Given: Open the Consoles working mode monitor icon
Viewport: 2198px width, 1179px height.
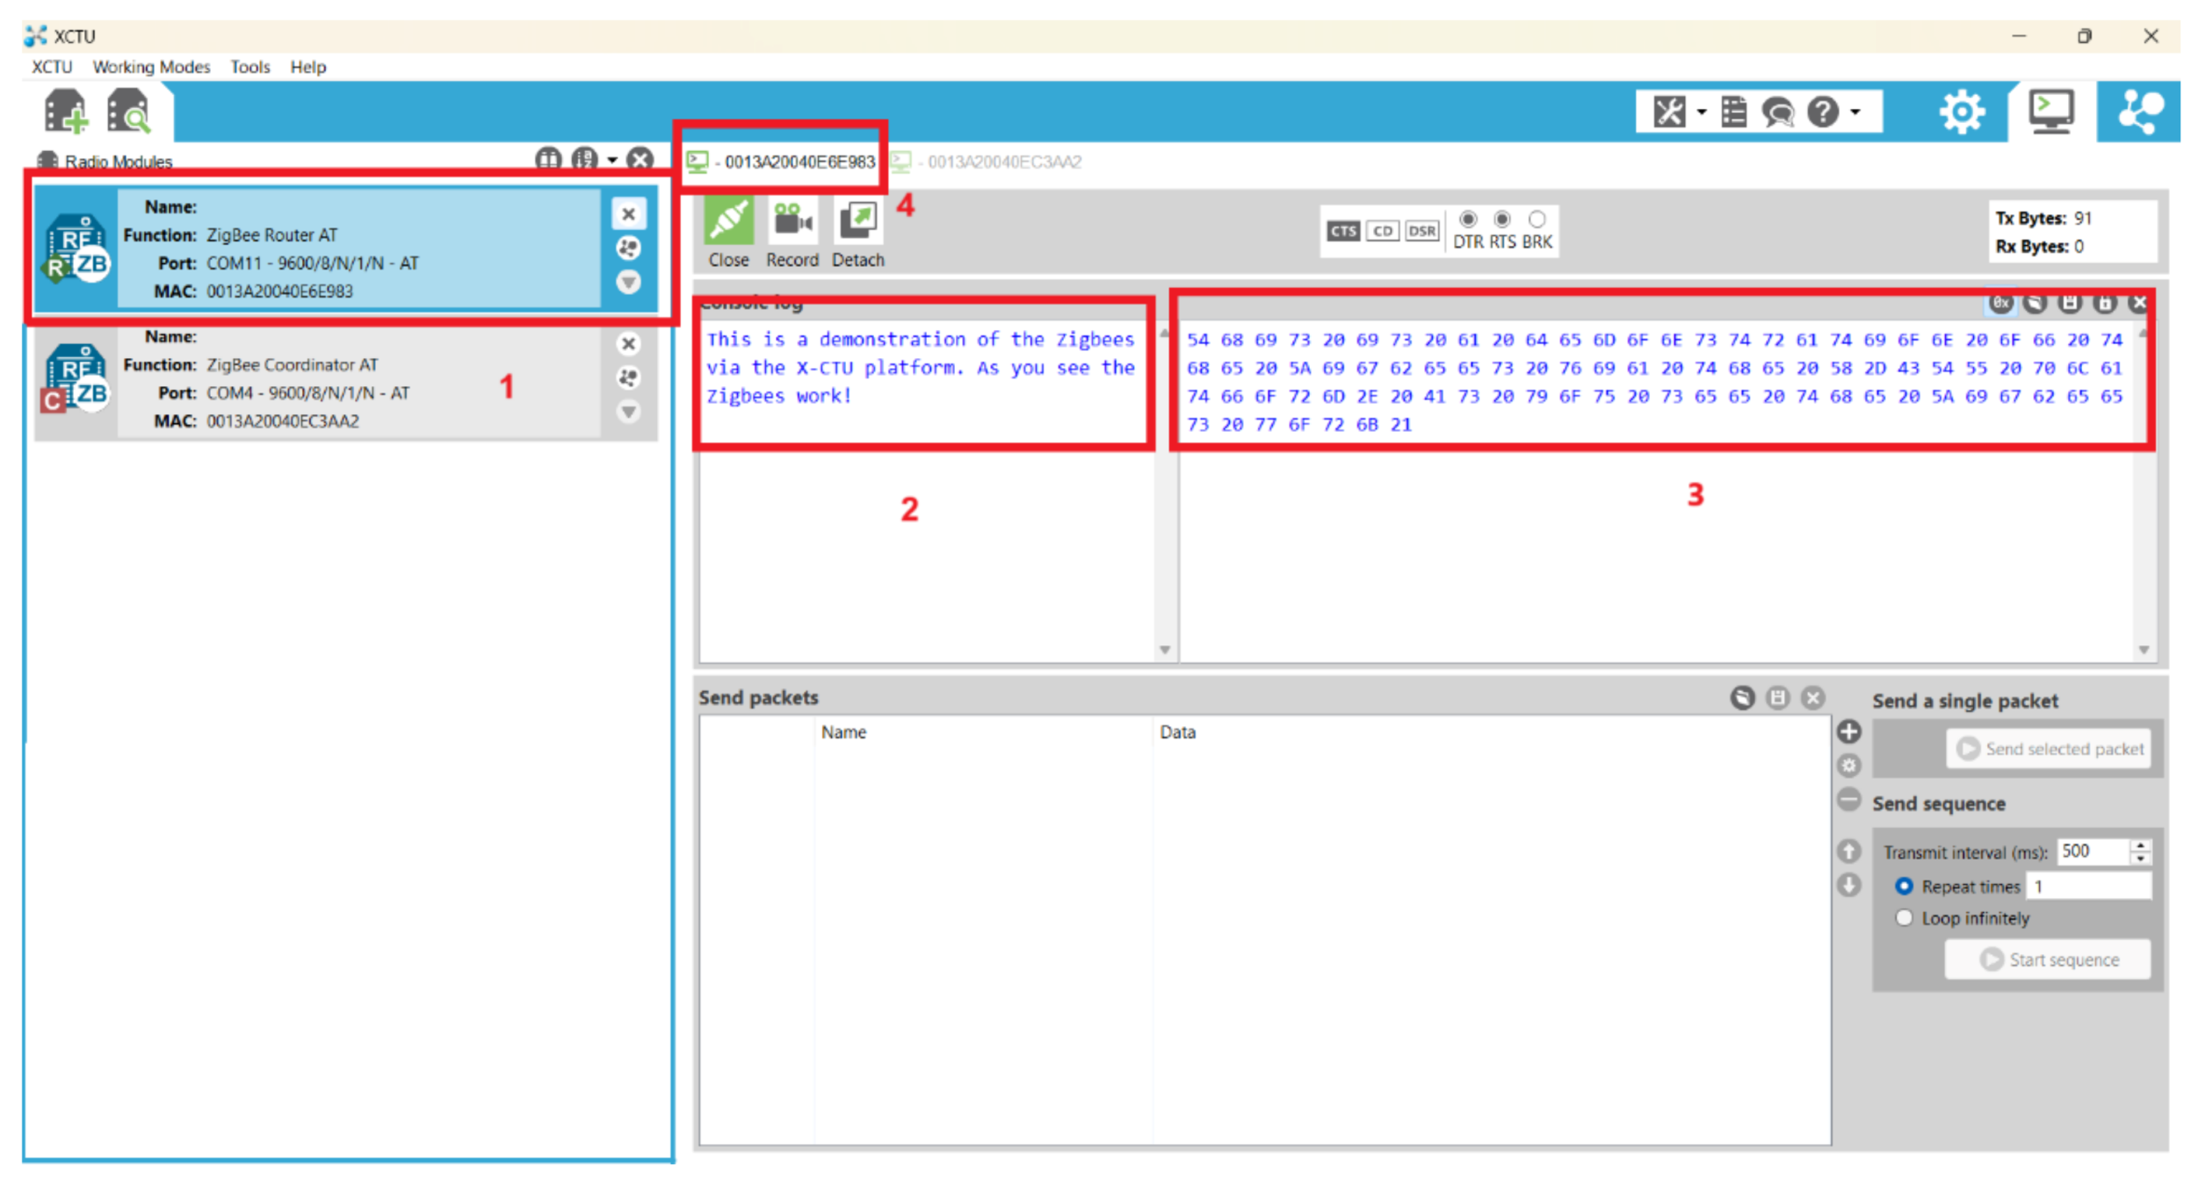Looking at the screenshot, I should tap(2050, 112).
